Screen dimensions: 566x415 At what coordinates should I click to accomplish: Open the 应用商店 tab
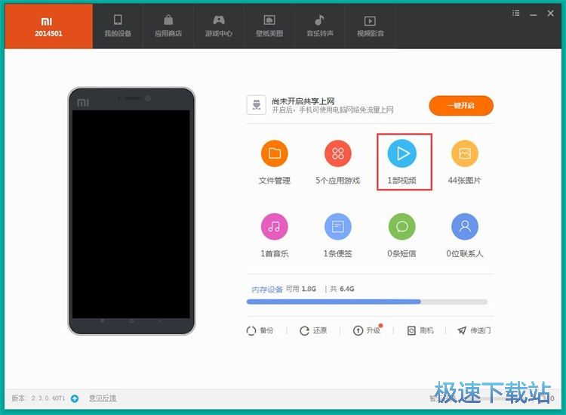click(168, 26)
